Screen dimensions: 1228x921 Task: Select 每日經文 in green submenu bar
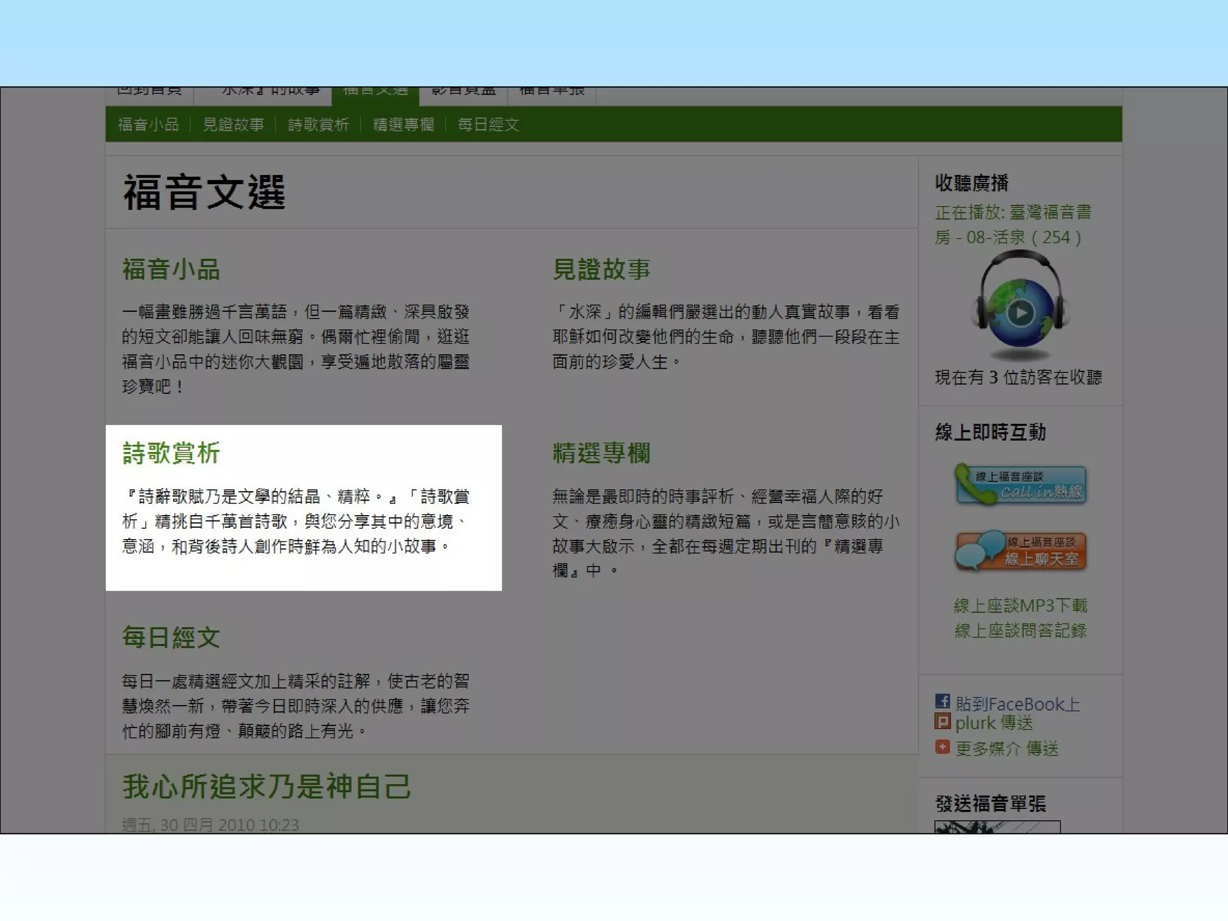tap(488, 125)
